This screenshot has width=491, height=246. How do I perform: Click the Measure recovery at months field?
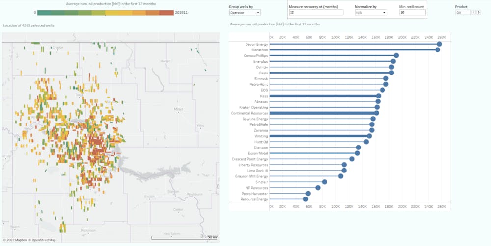(316, 13)
